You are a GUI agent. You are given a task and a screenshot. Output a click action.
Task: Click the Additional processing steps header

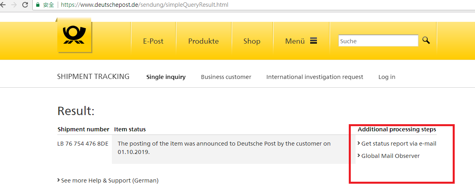(397, 129)
